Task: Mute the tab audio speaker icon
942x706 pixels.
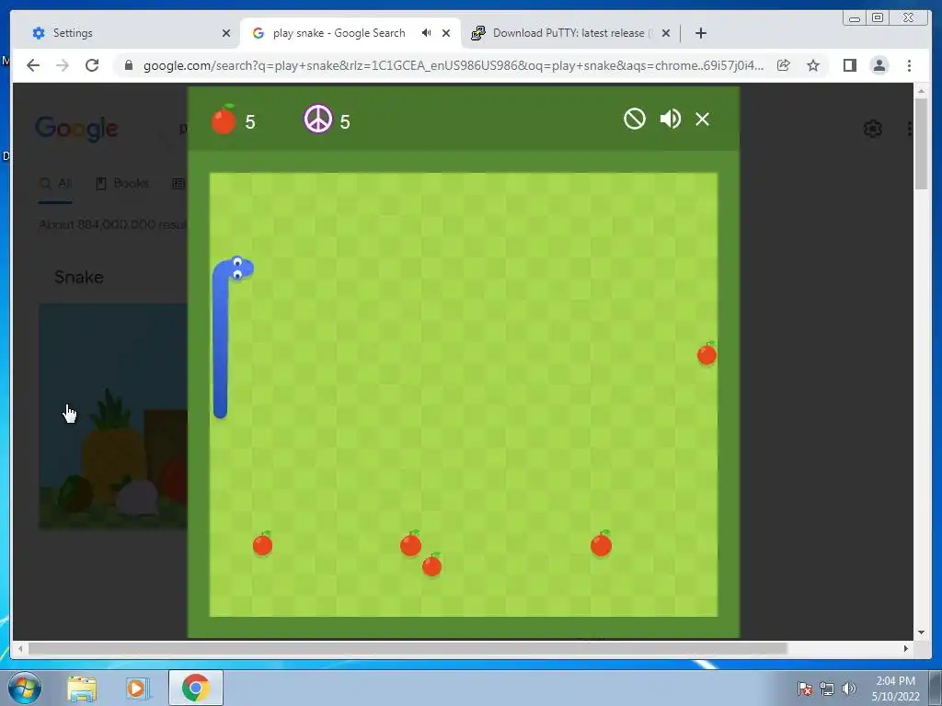Action: (x=426, y=32)
